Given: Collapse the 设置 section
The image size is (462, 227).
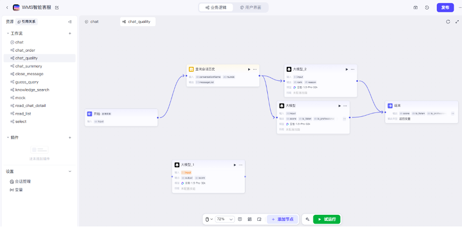Looking at the screenshot, I should click(70, 171).
